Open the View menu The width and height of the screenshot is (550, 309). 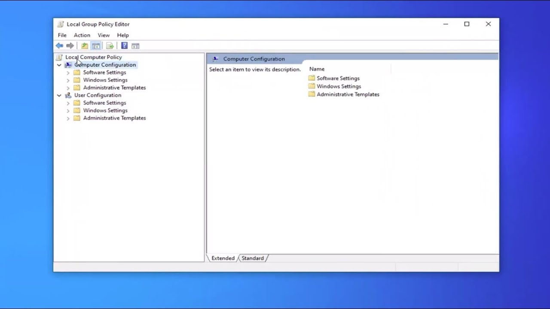pyautogui.click(x=104, y=35)
